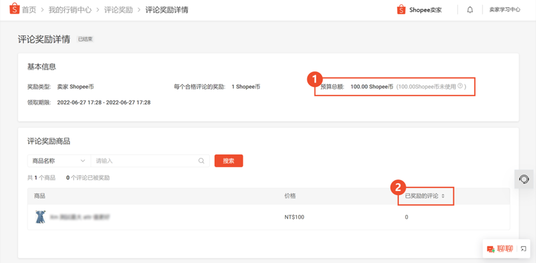Screen dimensions: 536x263
Task: Navigate to 我的行销中心 breadcrumb
Action: pos(70,10)
